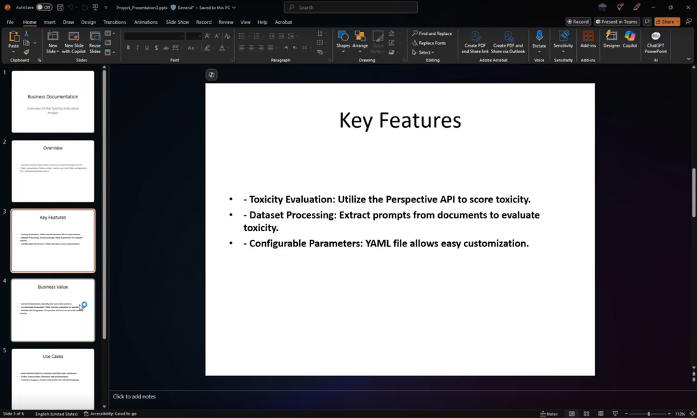The height and width of the screenshot is (418, 697).
Task: Toggle Bold formatting button
Action: point(128,47)
